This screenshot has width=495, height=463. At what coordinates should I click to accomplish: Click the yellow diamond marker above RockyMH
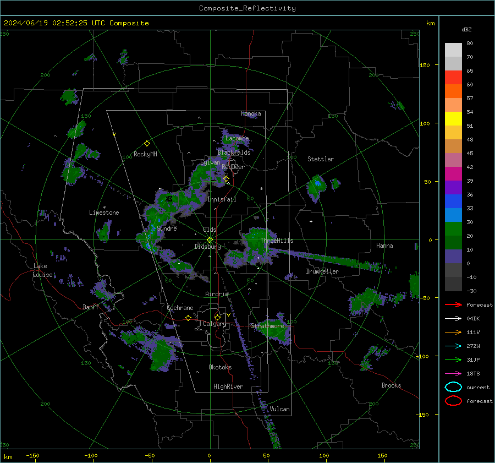click(x=147, y=144)
